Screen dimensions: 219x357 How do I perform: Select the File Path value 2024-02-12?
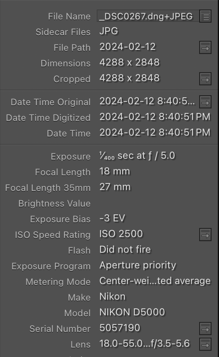click(x=128, y=47)
